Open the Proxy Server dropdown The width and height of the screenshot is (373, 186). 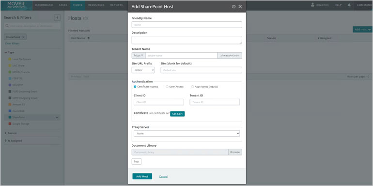(186, 133)
